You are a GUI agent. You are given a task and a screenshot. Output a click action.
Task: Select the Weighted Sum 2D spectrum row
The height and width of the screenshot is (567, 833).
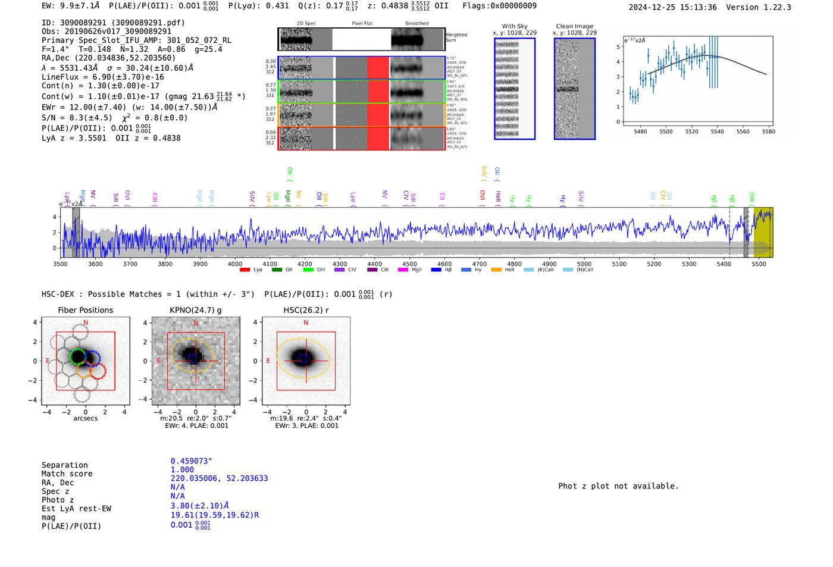point(361,39)
